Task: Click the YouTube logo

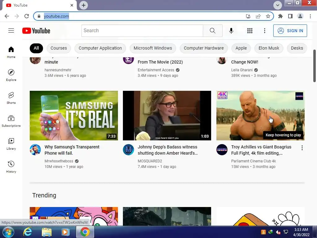Action: (36, 31)
